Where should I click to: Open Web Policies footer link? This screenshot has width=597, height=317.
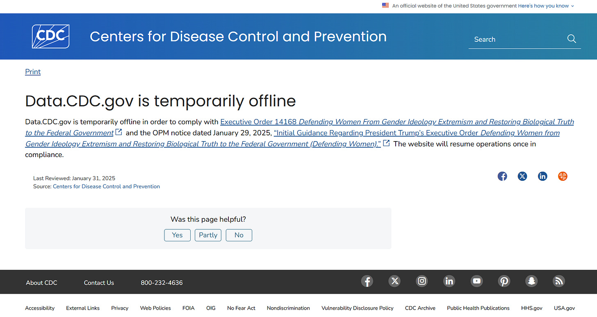155,308
